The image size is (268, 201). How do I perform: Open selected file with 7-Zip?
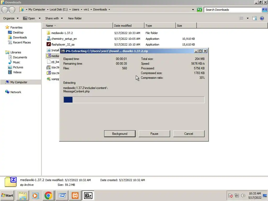coord(29,18)
